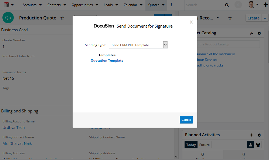269x160 pixels.
Task: Click the Billing and Shipping panel header
Action: click(20, 111)
